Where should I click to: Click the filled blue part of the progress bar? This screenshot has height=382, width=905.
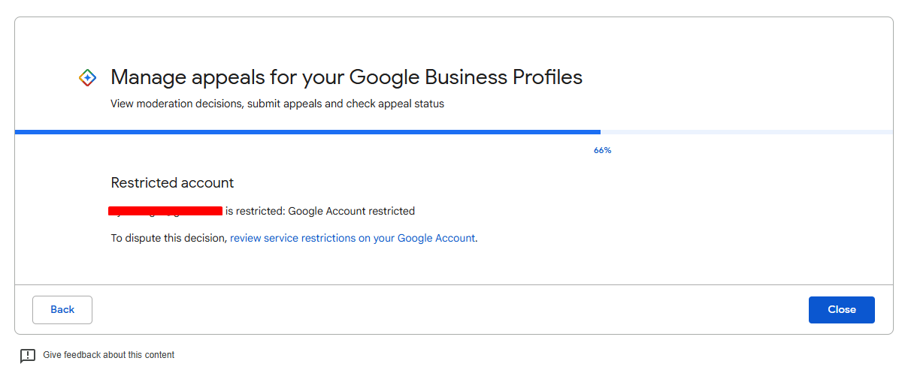pyautogui.click(x=307, y=132)
